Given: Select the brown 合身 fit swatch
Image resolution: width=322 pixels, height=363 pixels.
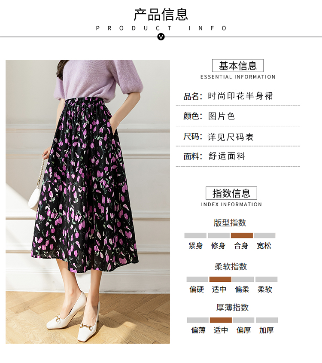Looking at the screenshot, I should click(242, 235).
